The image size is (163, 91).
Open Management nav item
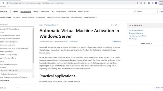coord(40,17)
